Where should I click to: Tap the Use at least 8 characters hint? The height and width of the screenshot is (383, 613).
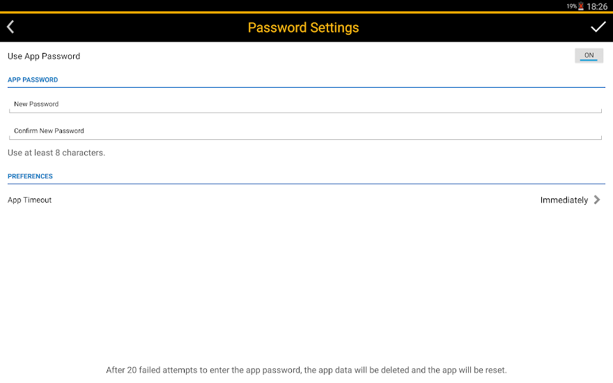pos(56,153)
